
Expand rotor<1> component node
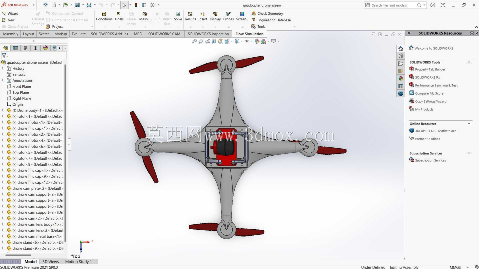tap(3, 116)
